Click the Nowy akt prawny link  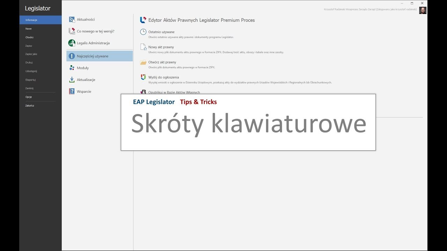tap(161, 47)
